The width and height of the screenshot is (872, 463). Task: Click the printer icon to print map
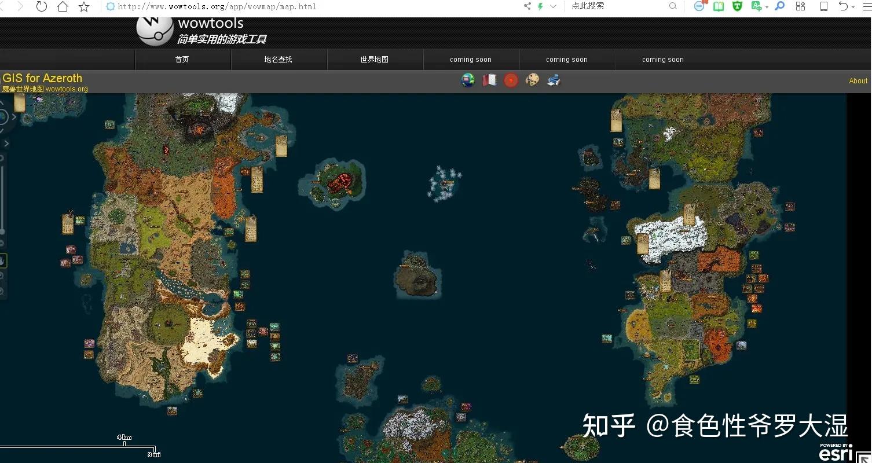(x=554, y=80)
